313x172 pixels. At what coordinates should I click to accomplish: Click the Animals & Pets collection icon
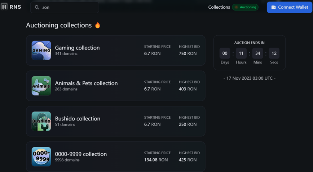click(41, 86)
